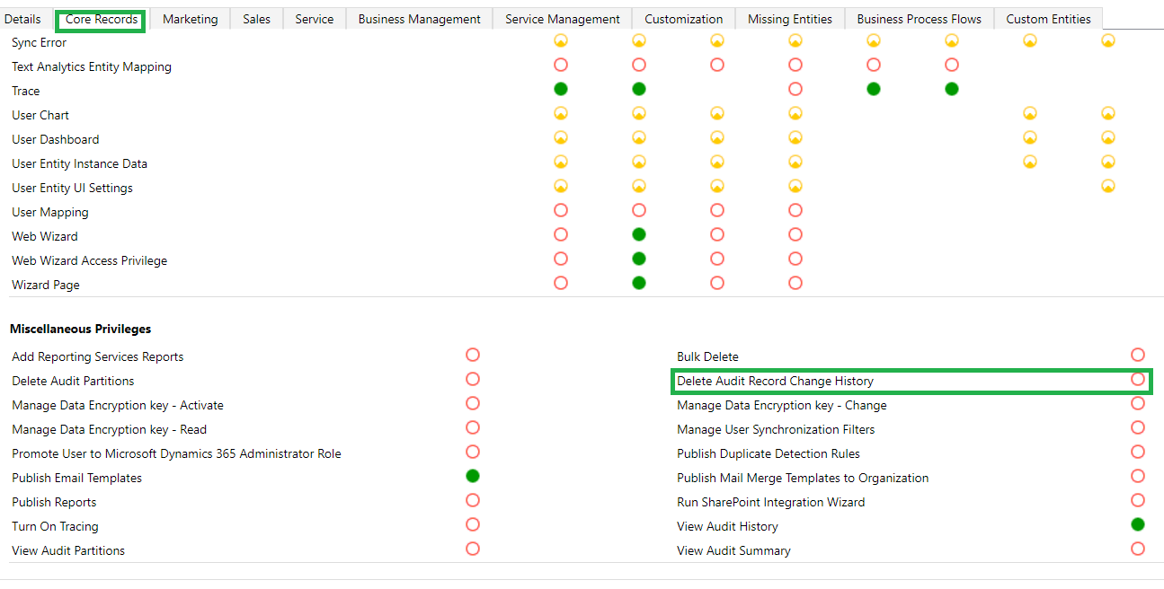Screen dimensions: 1164x589
Task: Click a User Dashboard privilege icon
Action: [561, 137]
